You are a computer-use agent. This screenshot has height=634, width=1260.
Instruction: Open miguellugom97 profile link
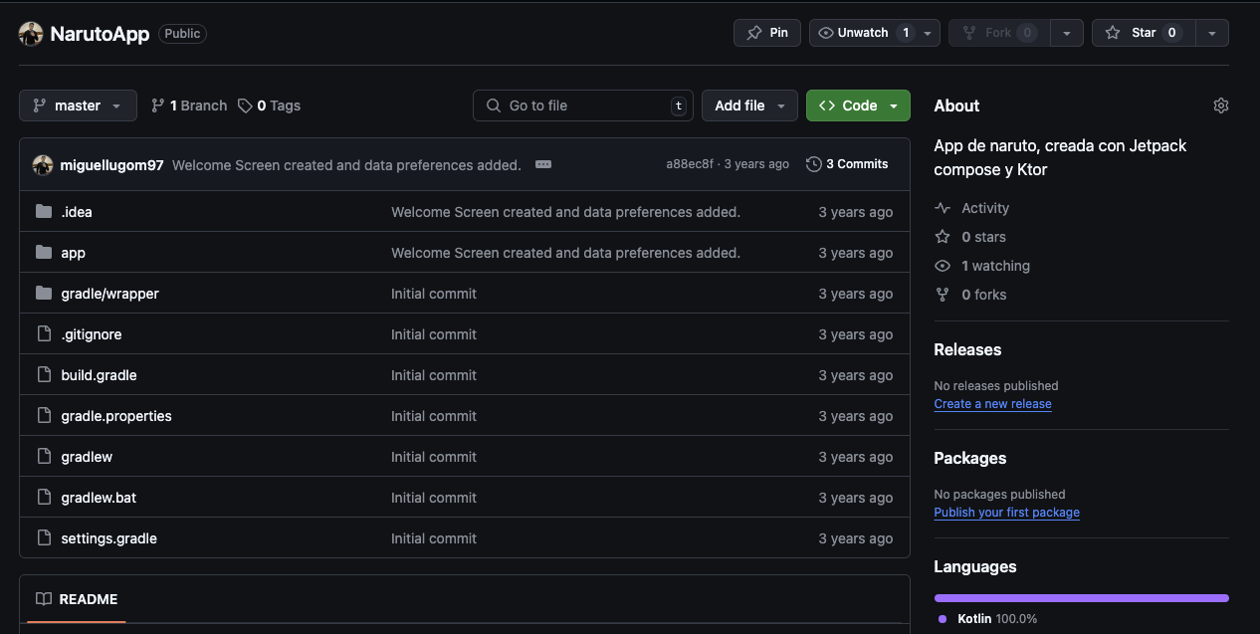[111, 165]
